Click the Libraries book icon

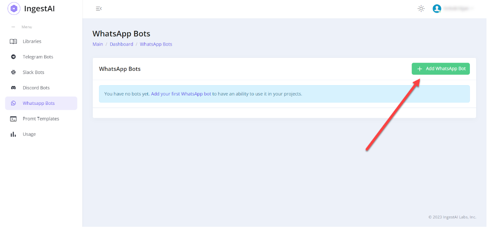(x=13, y=41)
